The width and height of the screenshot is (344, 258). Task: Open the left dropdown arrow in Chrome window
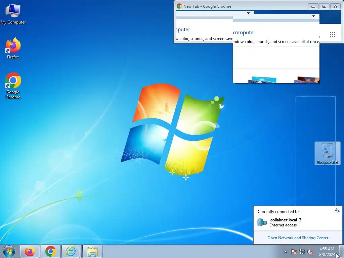click(x=248, y=13)
